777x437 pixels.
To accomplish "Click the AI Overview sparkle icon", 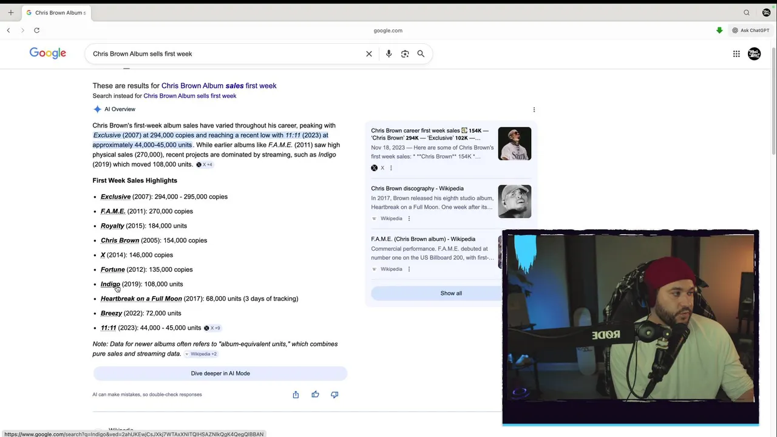I will point(97,109).
